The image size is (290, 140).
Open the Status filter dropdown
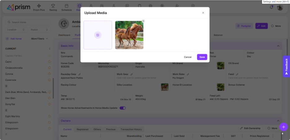40,30
